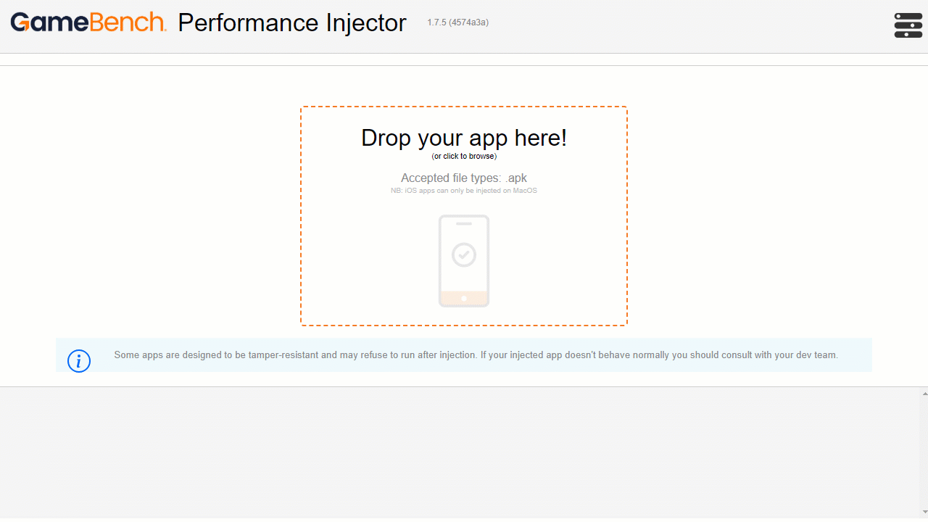Click the scrollbar down arrow

point(922,511)
